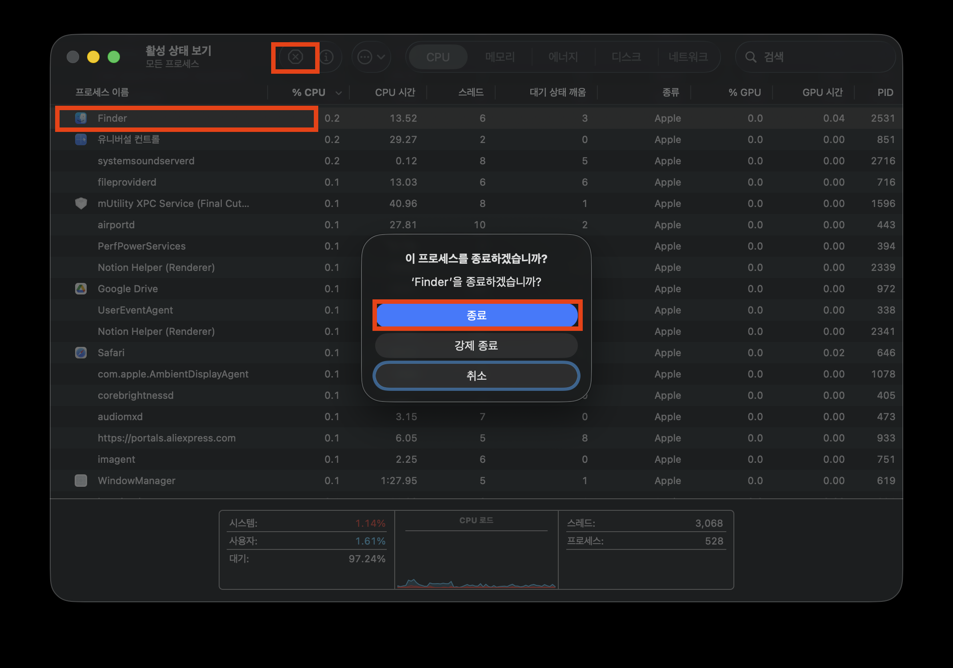Switch to the 네트워크 tab

click(x=688, y=57)
